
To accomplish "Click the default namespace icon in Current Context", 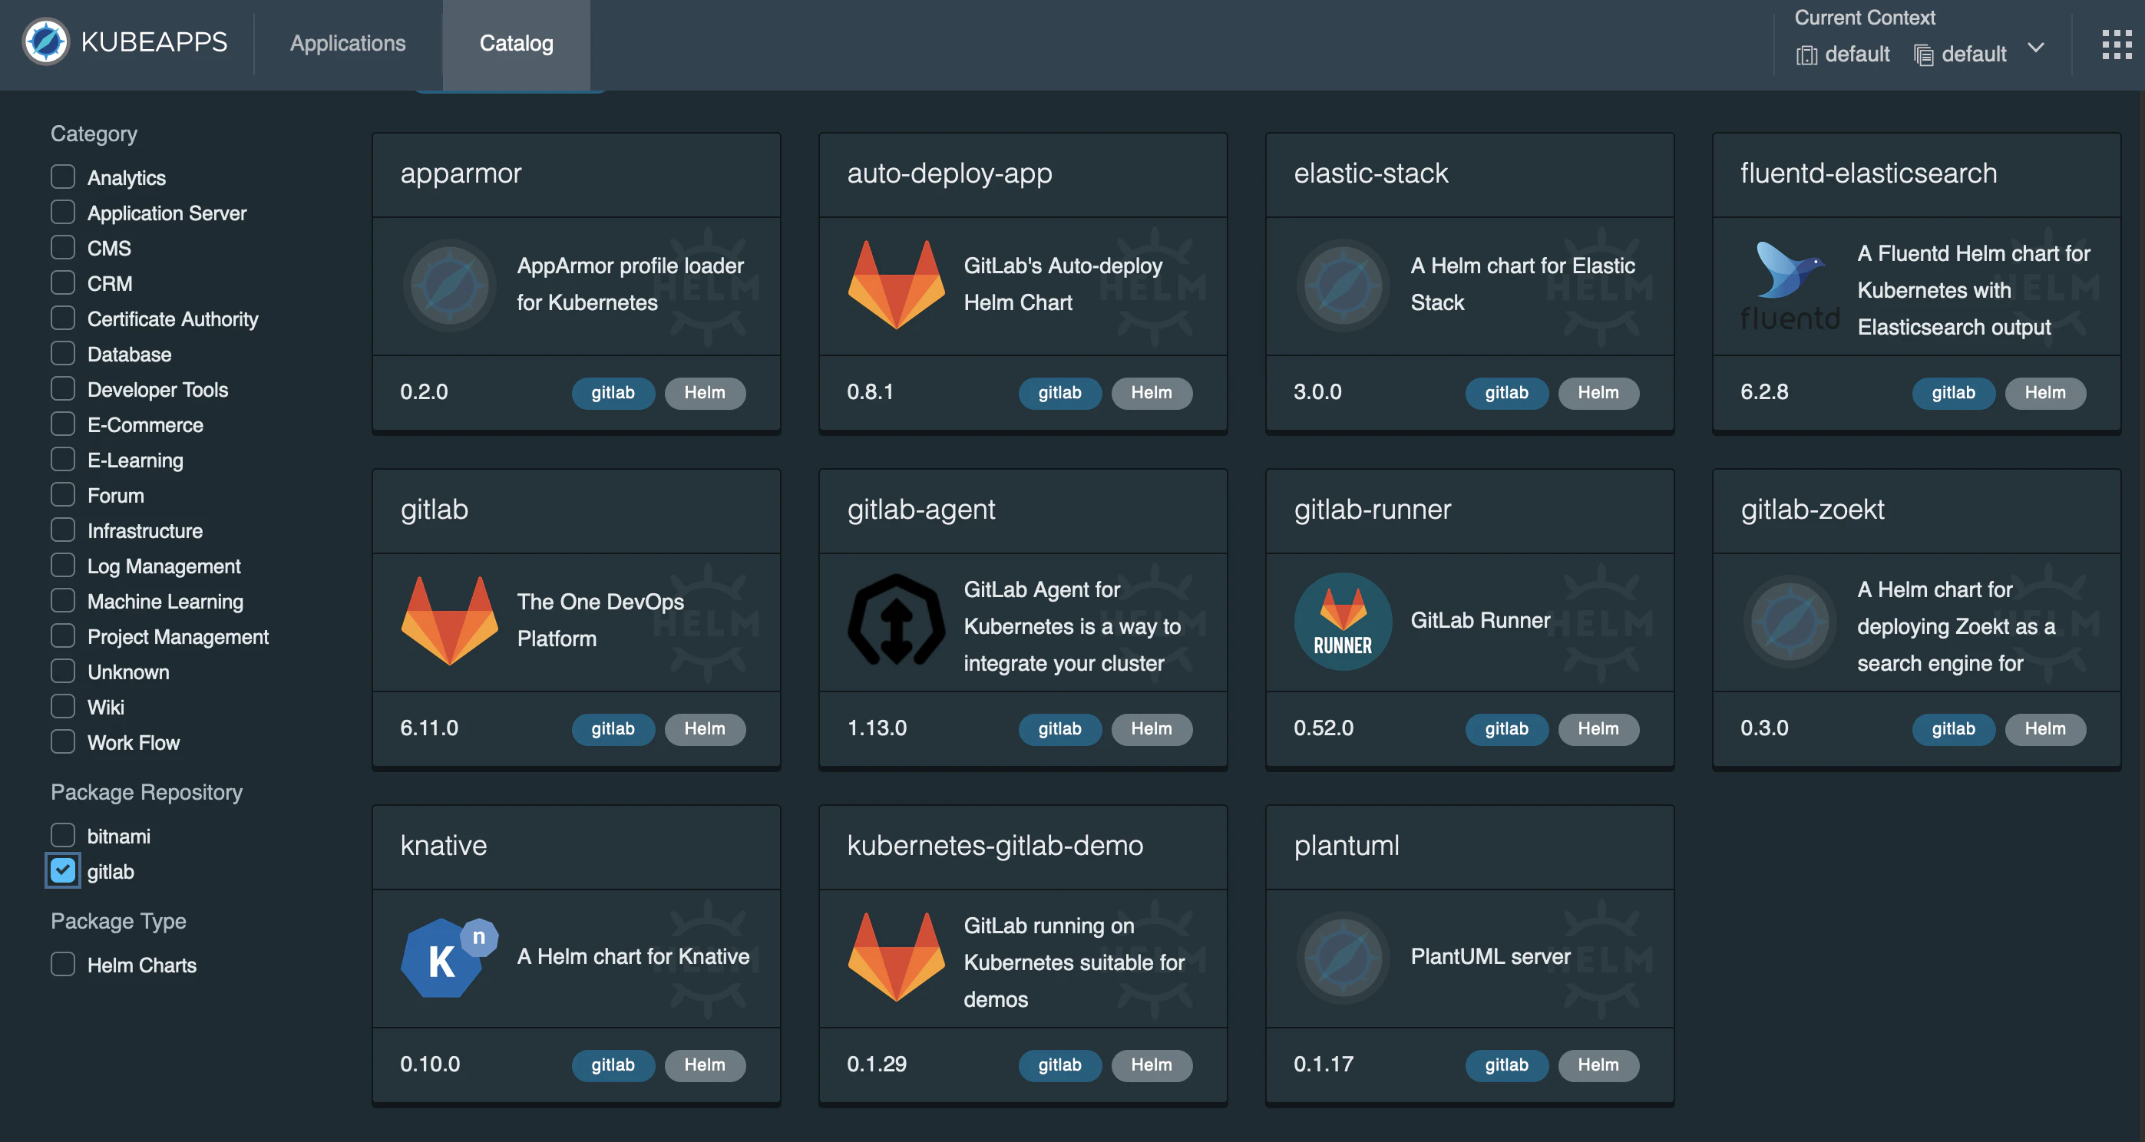I will (1922, 55).
